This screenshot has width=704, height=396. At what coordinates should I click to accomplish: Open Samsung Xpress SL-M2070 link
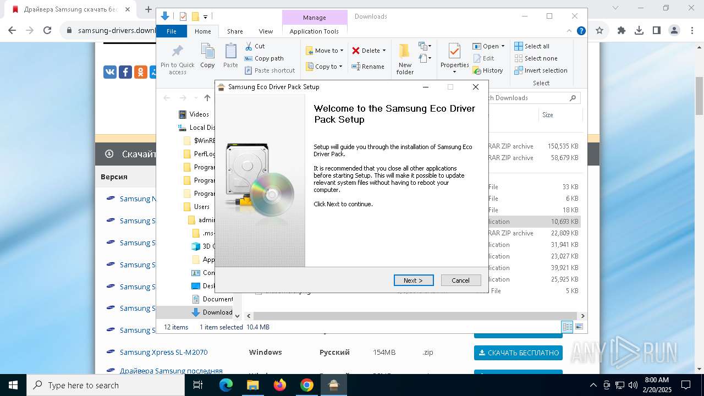point(163,352)
